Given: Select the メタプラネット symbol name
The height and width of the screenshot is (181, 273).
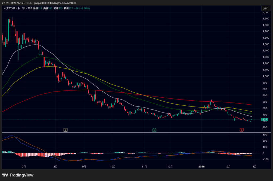Looking at the screenshot, I should (11, 9).
